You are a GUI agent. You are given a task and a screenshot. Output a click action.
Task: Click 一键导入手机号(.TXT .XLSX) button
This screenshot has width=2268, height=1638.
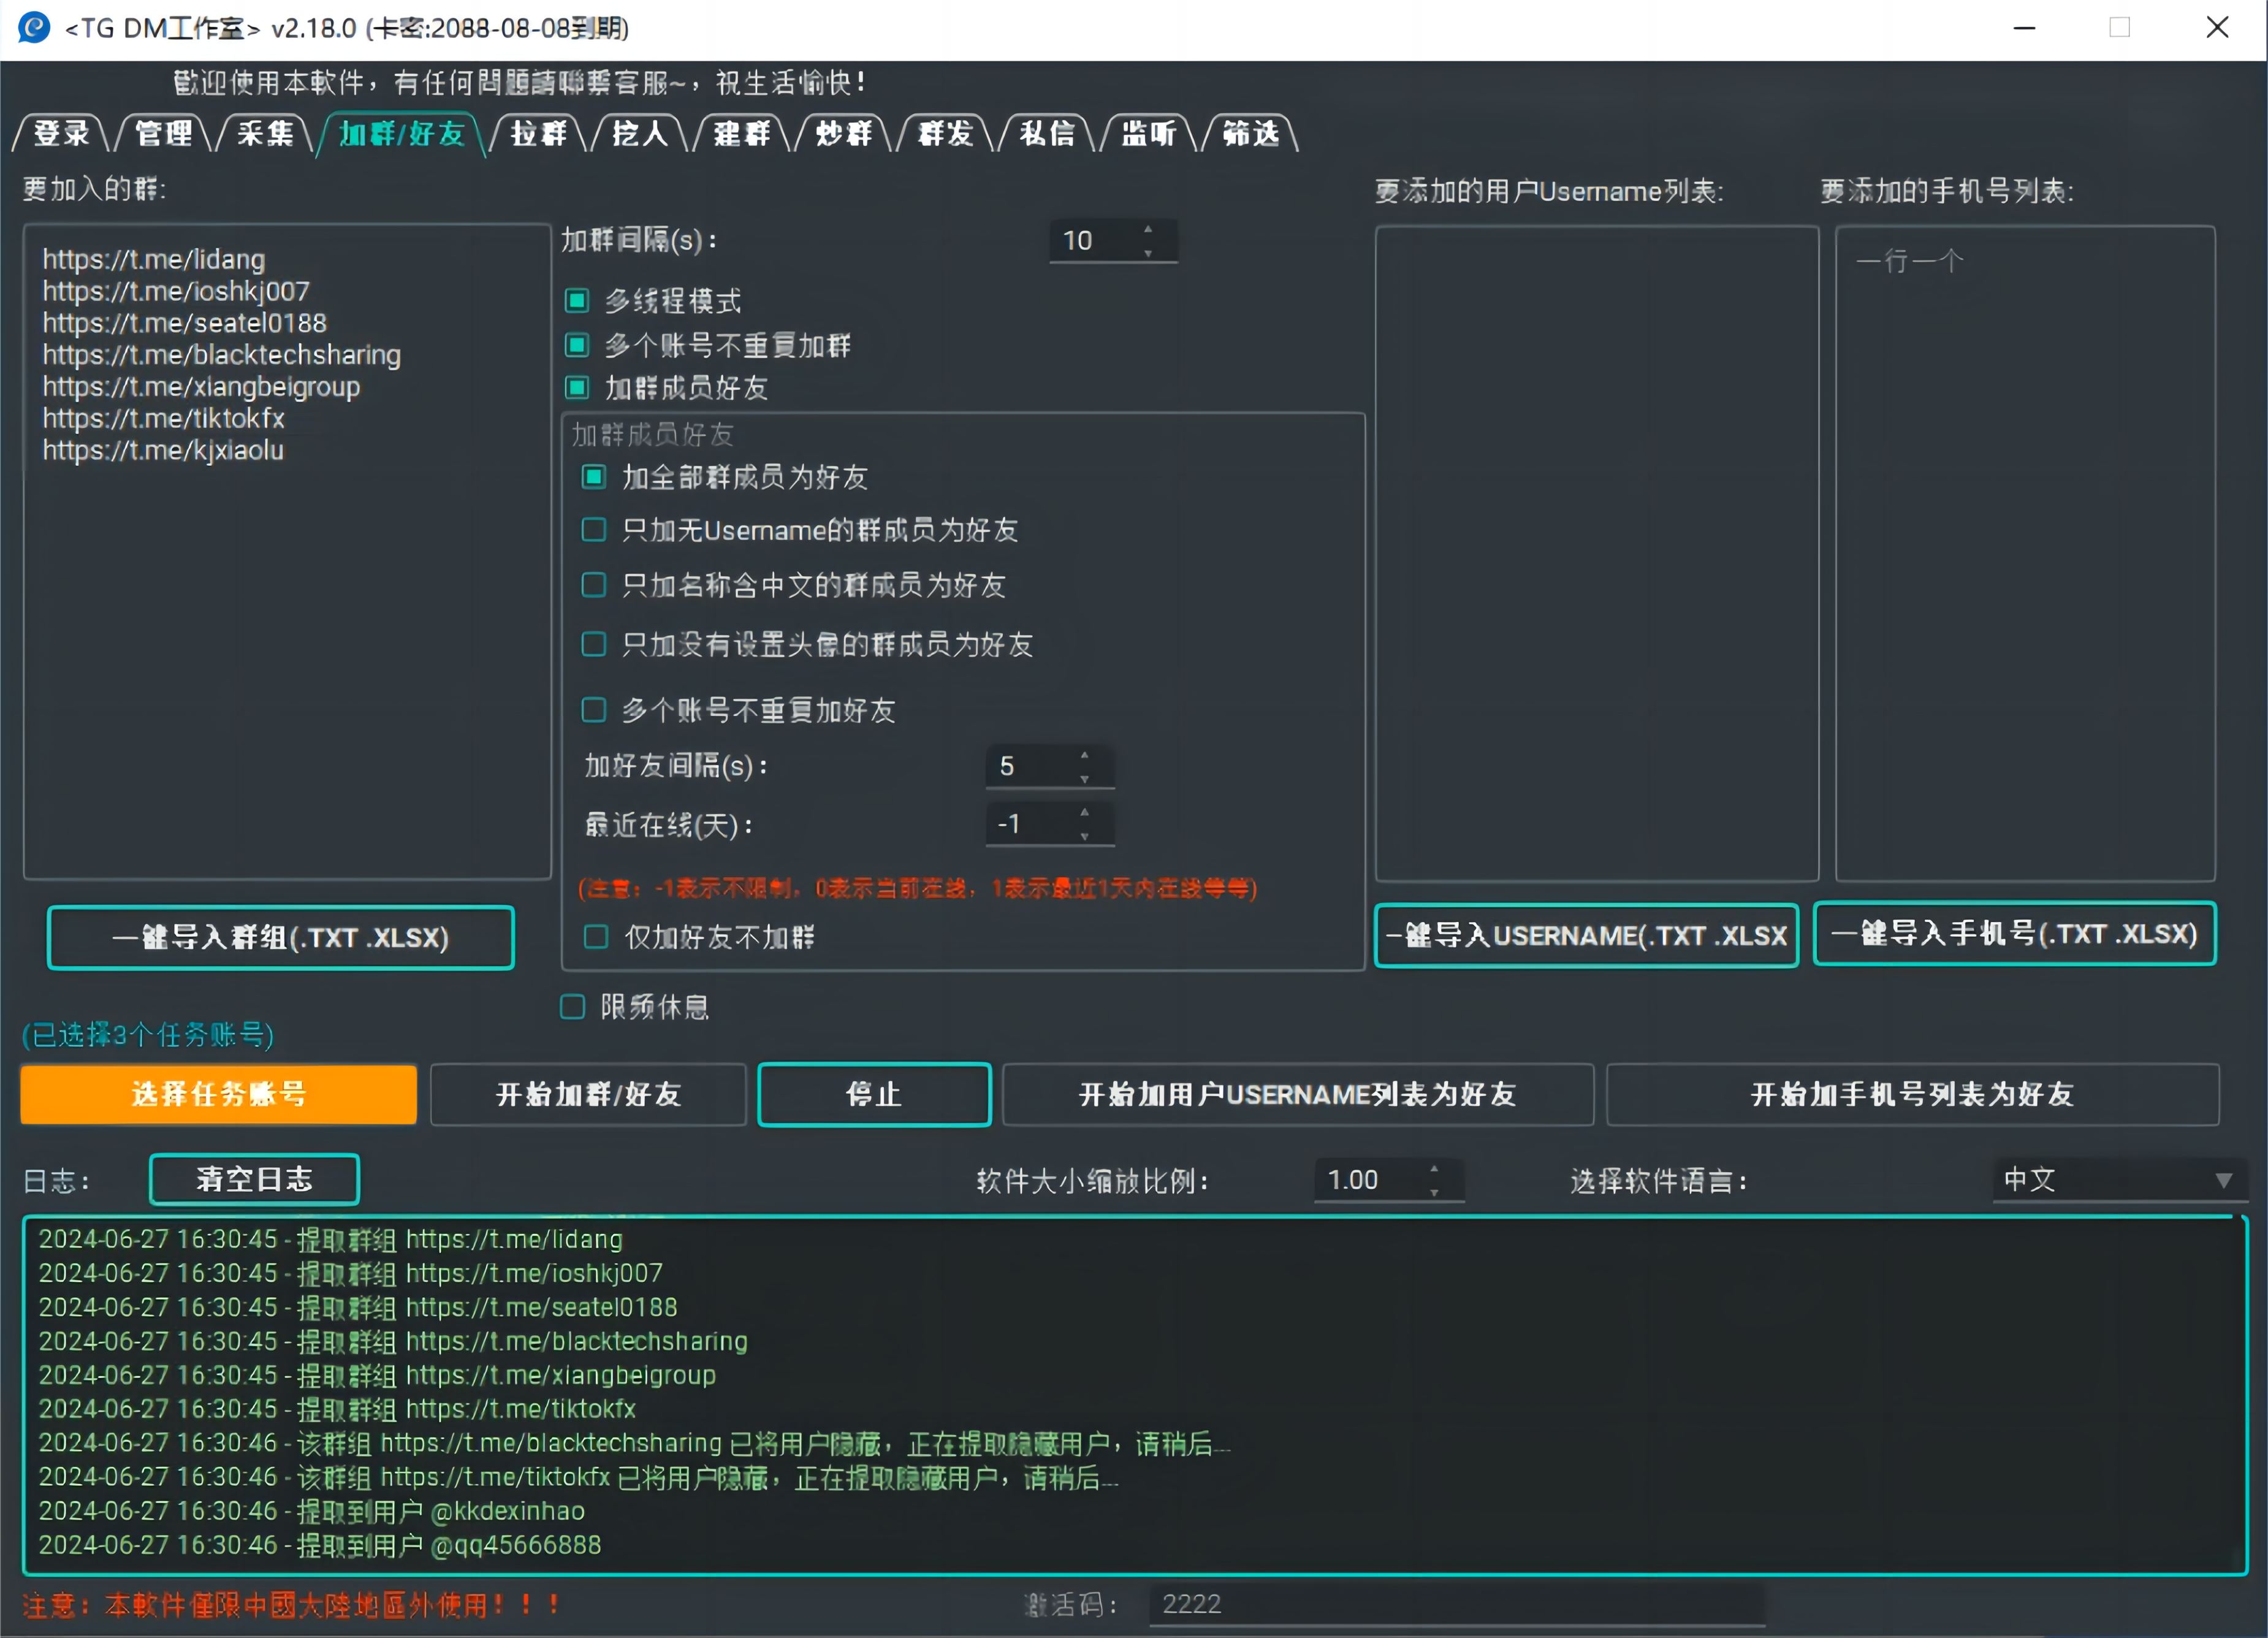click(2015, 933)
